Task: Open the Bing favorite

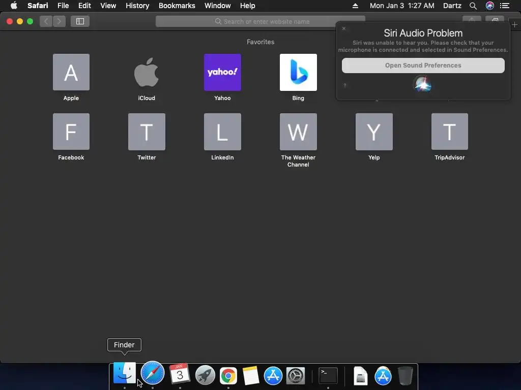Action: 298,72
